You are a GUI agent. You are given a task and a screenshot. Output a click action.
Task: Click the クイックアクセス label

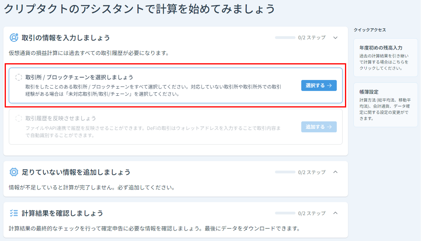point(370,30)
